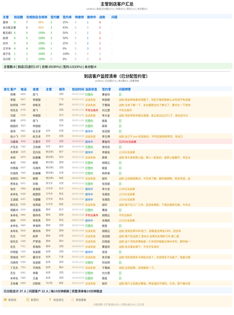Click the 坐席 column header

(x=36, y=89)
